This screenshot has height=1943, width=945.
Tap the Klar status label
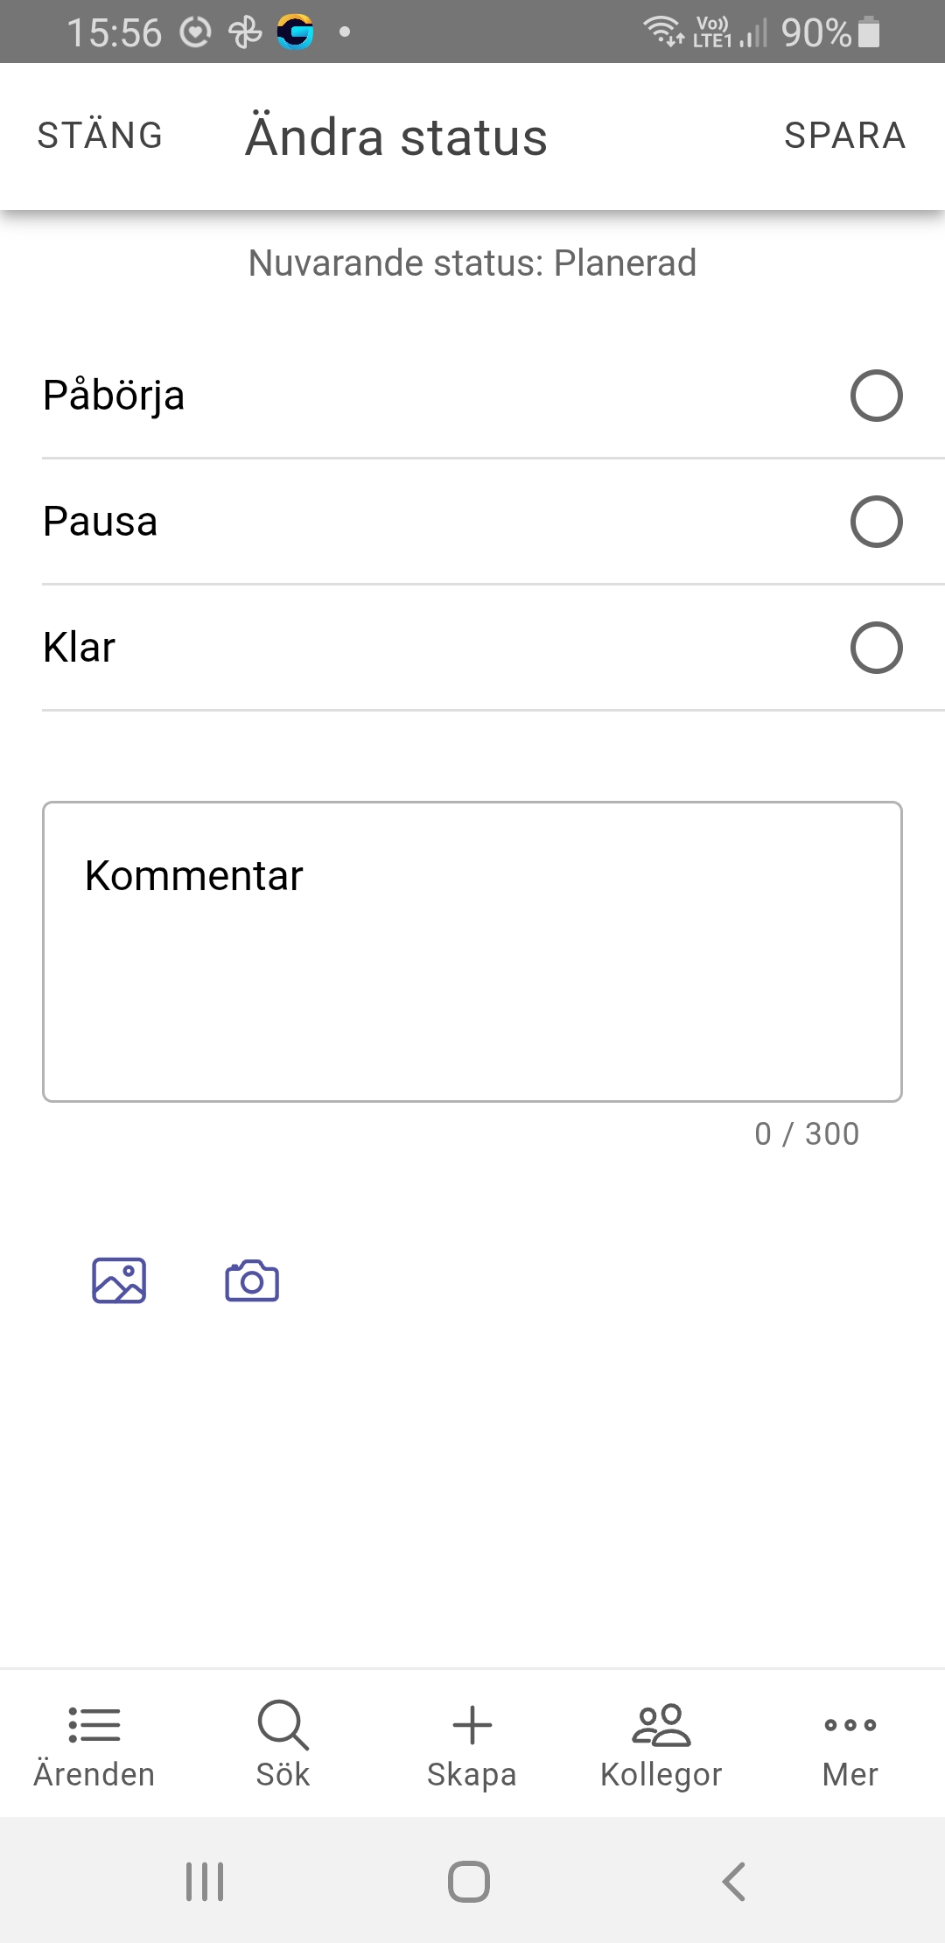coord(80,648)
